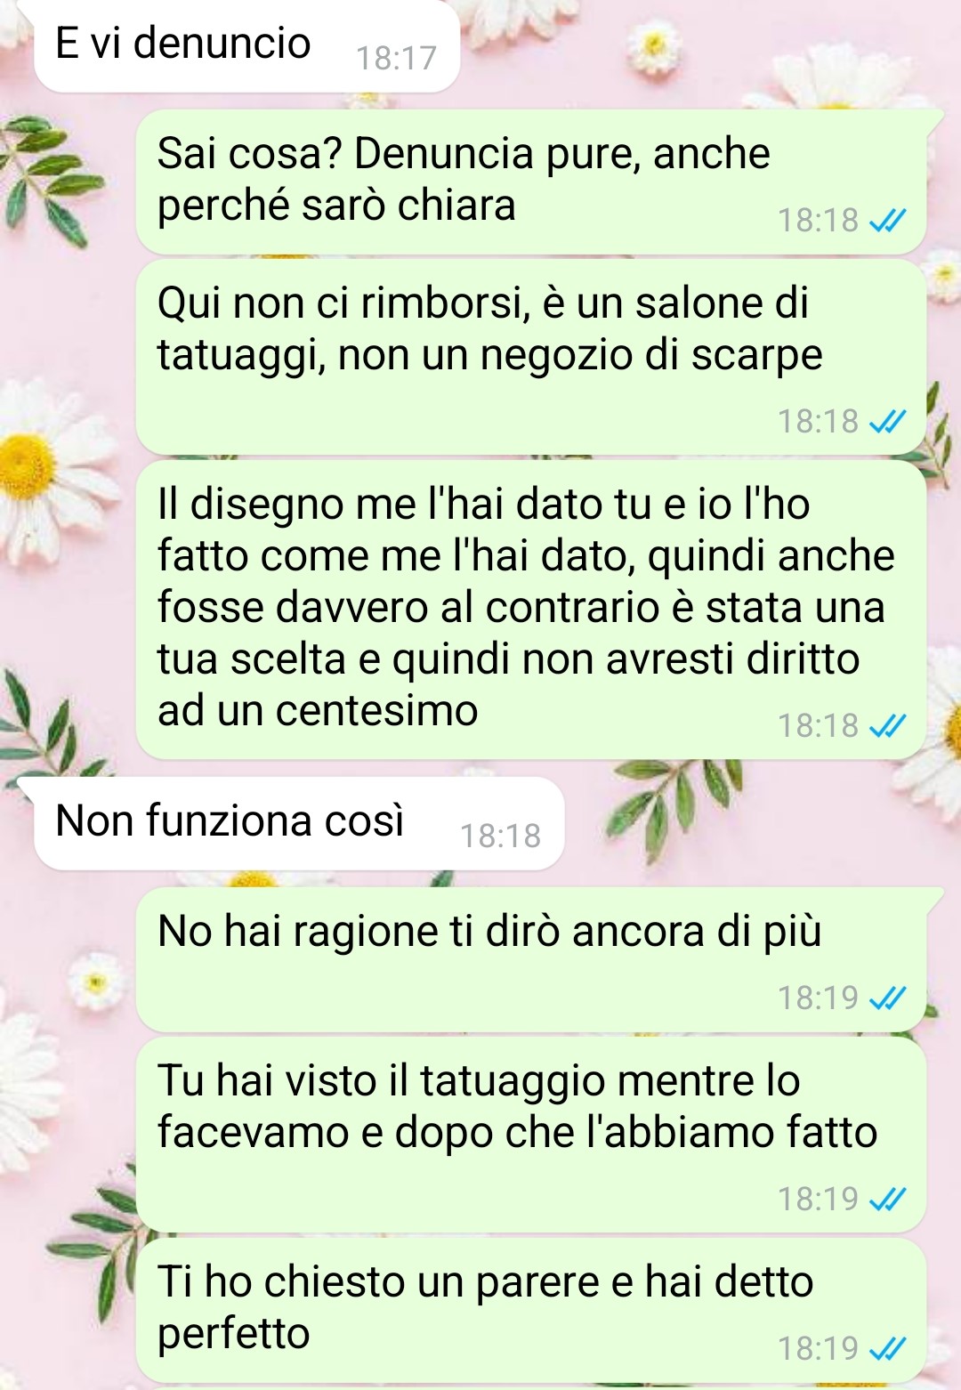This screenshot has height=1390, width=961.
Task: Tap blue ticks on "l'abbiamo fatto" message
Action: 886,1200
